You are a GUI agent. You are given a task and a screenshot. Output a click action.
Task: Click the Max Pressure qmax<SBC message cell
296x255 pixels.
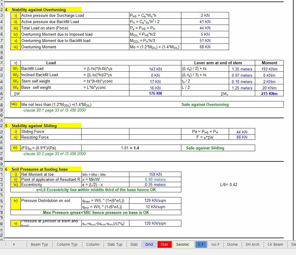point(96,213)
